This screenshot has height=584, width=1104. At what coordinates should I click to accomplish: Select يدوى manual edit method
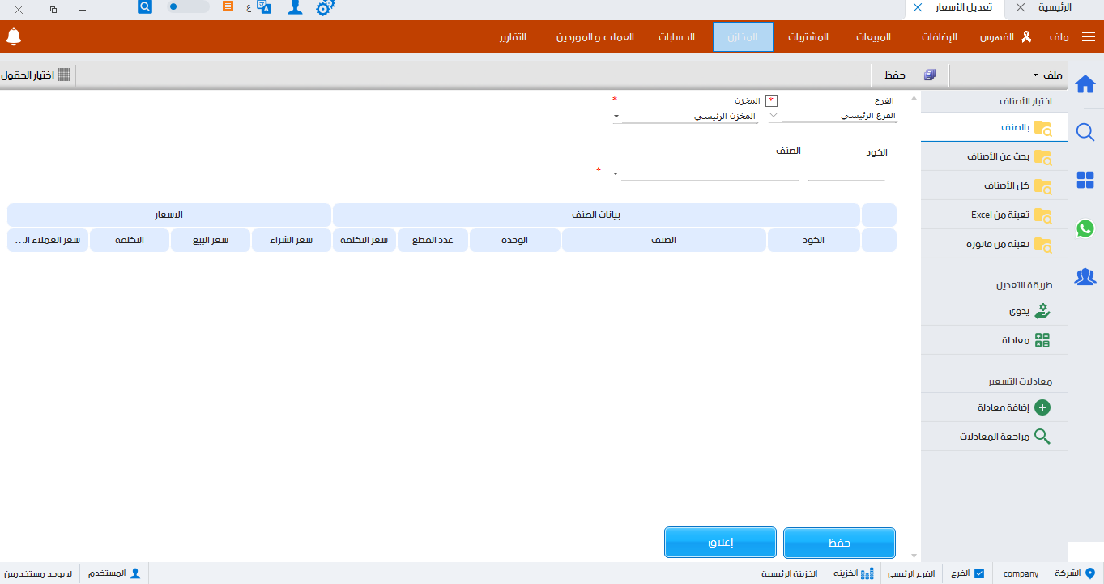click(x=994, y=311)
